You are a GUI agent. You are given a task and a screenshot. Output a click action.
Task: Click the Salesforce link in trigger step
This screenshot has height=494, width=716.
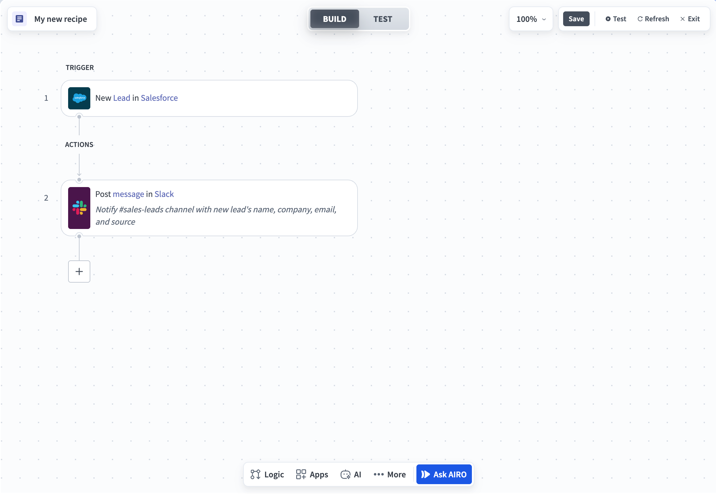click(159, 98)
